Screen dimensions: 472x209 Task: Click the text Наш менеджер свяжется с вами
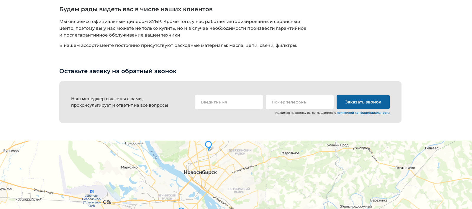coord(107,99)
